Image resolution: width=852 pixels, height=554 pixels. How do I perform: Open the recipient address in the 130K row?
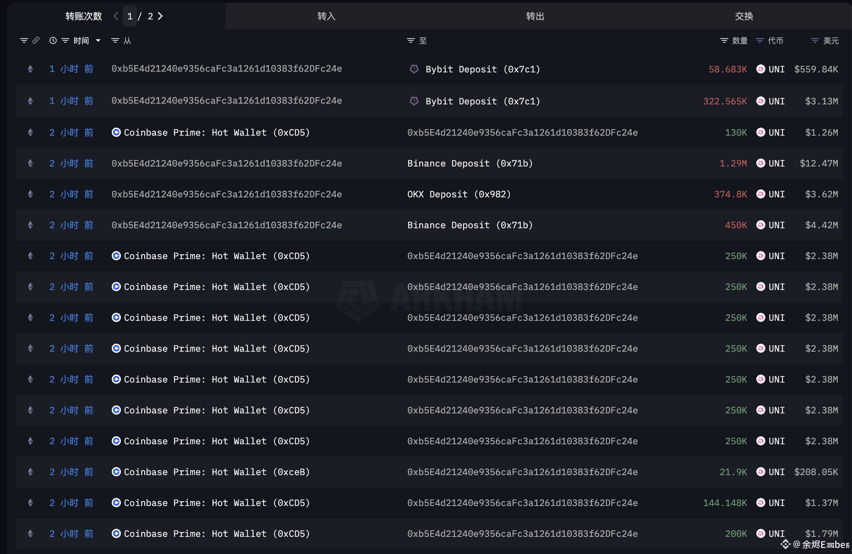pos(522,133)
